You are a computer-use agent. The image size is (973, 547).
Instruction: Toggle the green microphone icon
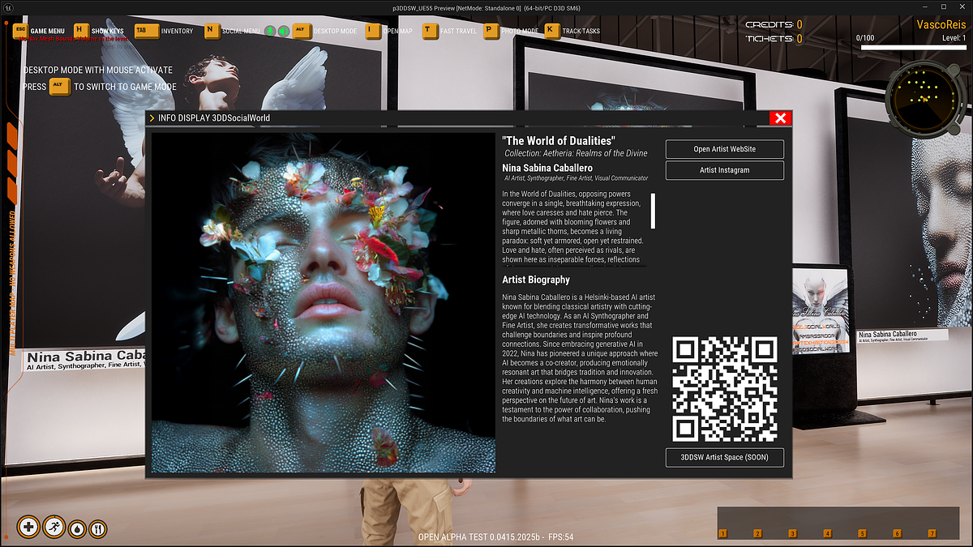[271, 31]
